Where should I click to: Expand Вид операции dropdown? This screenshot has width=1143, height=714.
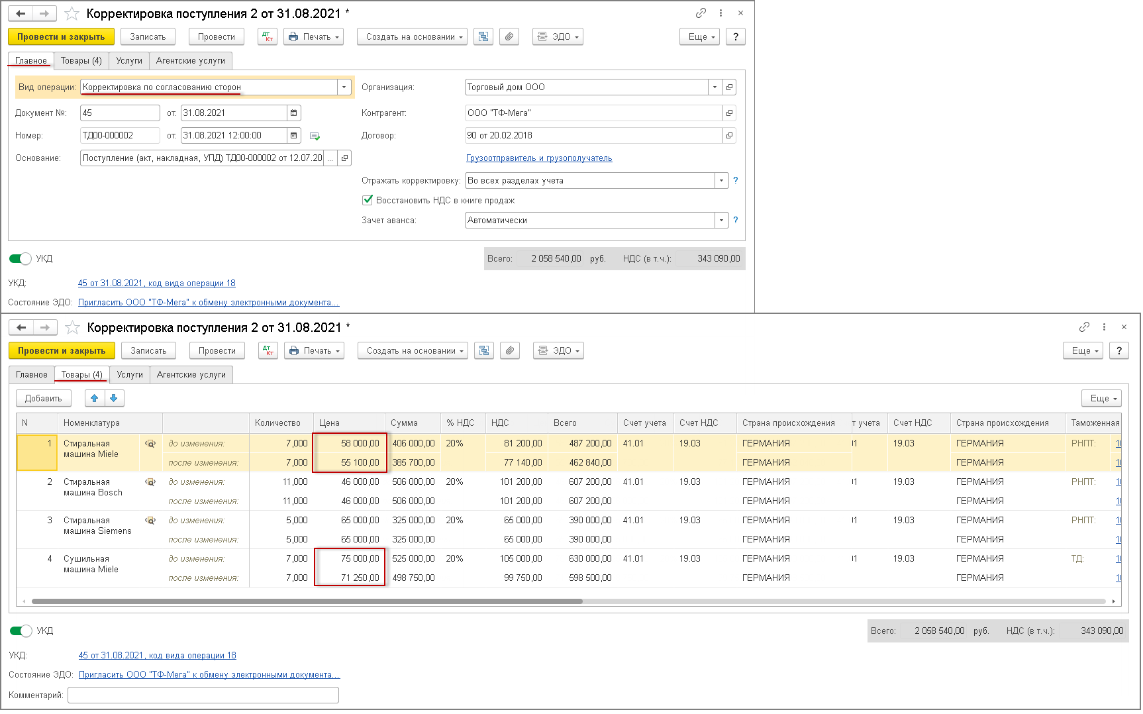pos(344,87)
